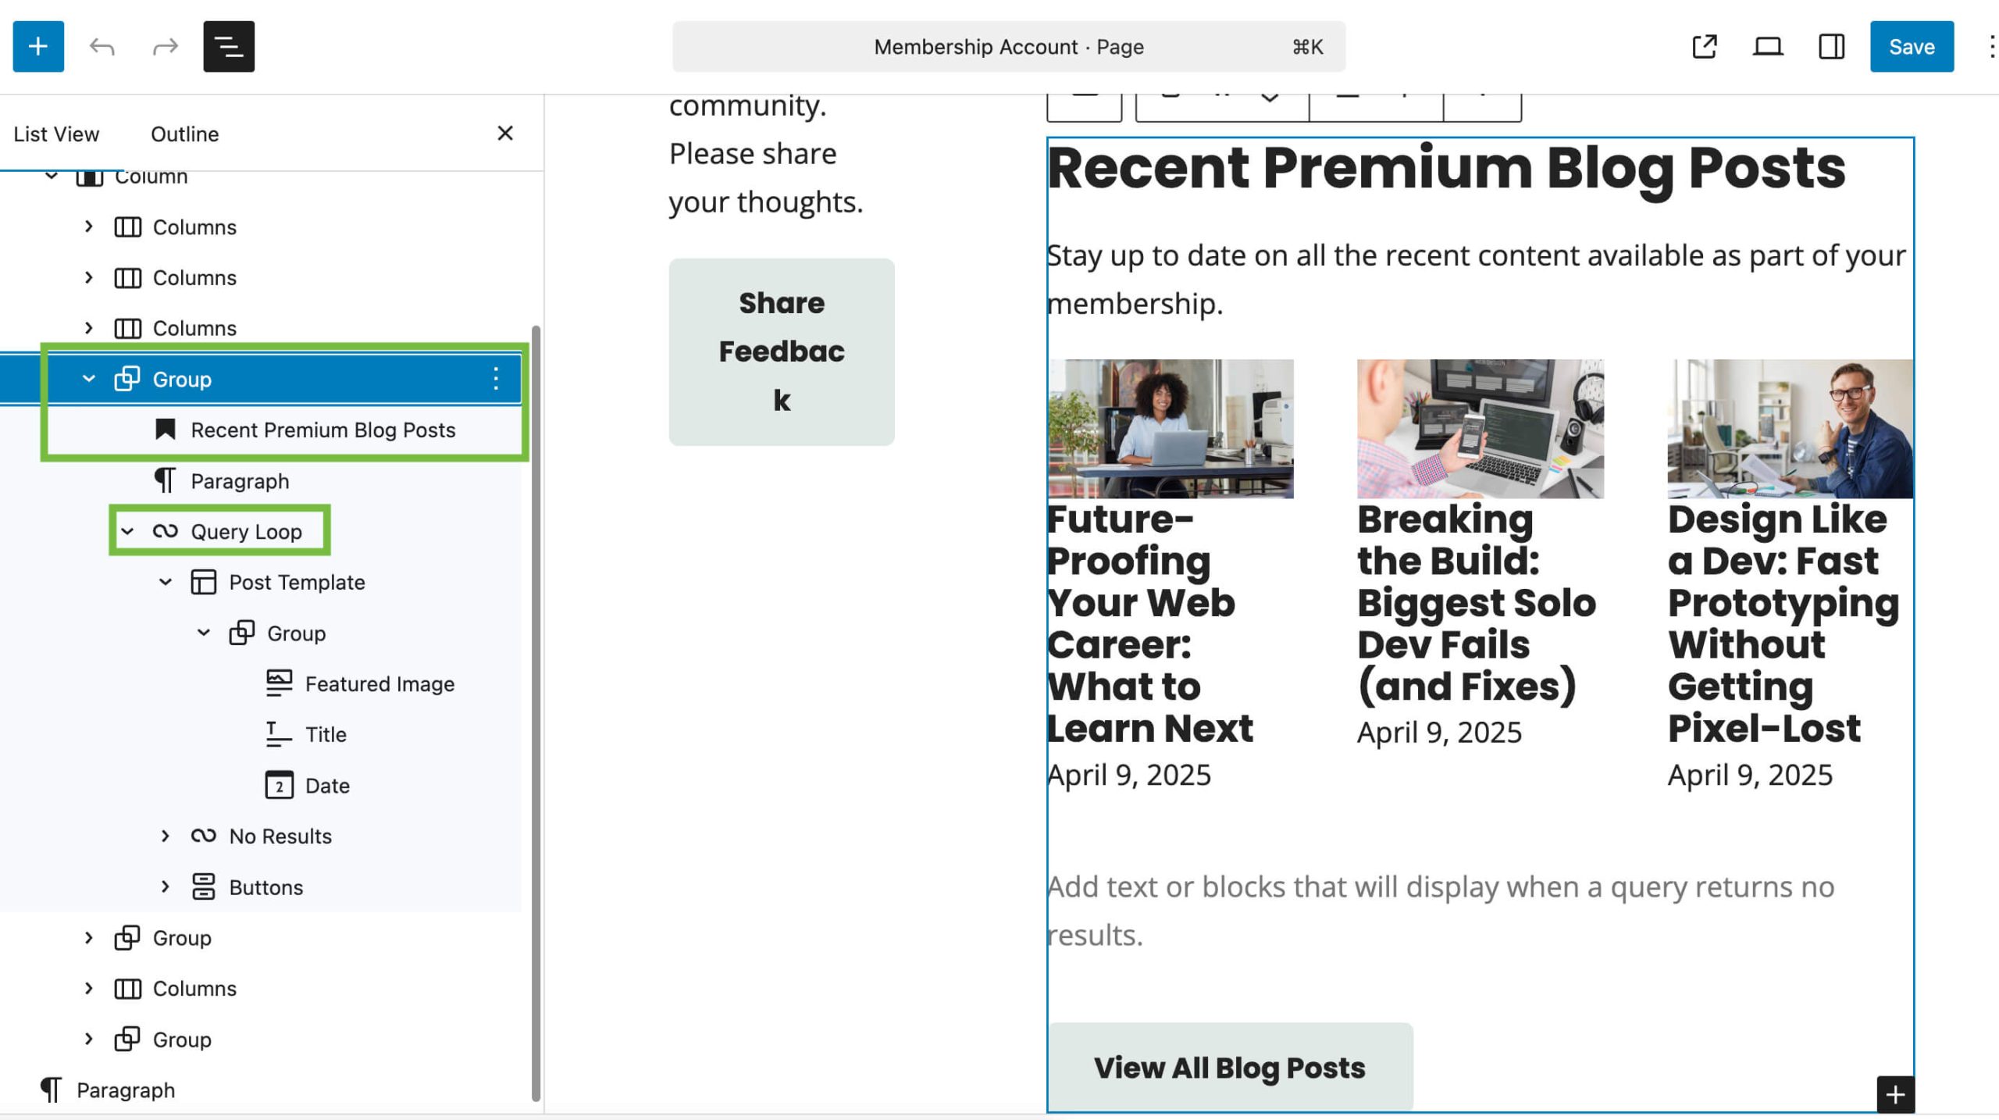Toggle the Document Overview list view button
1999x1120 pixels.
(229, 47)
